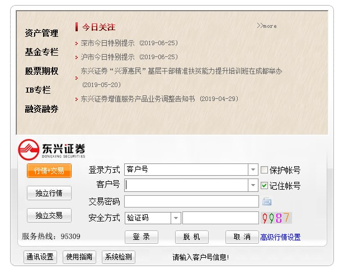The image size is (339, 270).
Task: Expand the 登录方式 dropdown arrow
Action: pyautogui.click(x=253, y=170)
